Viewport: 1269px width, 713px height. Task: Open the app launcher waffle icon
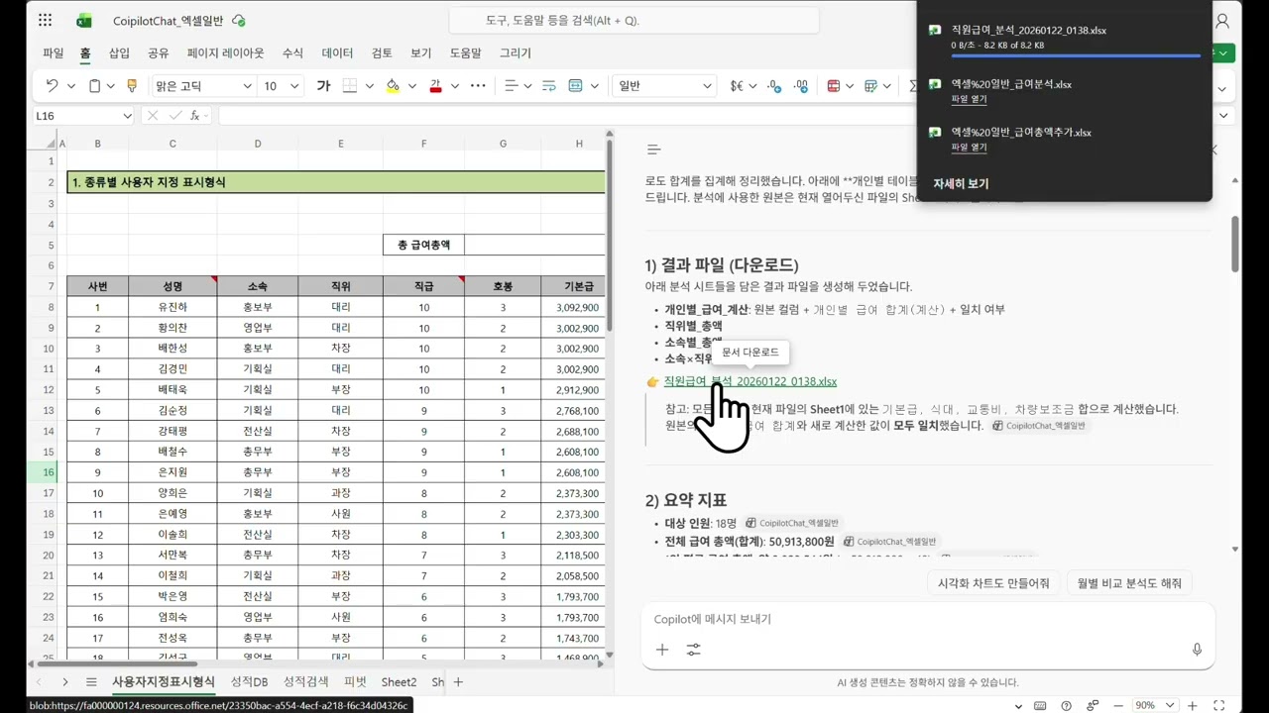[46, 21]
